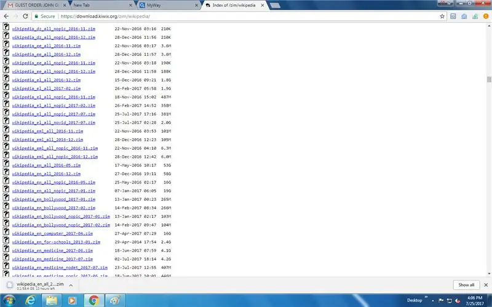This screenshot has width=492, height=307.
Task: Open link wikipedia_en_medicine_2017-07.zim
Action: point(52,259)
